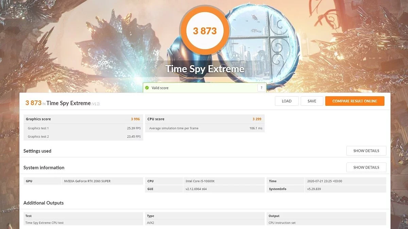Select the 2020-07-21 23:25 timestamp
Image resolution: width=408 pixels, height=229 pixels.
(324, 181)
